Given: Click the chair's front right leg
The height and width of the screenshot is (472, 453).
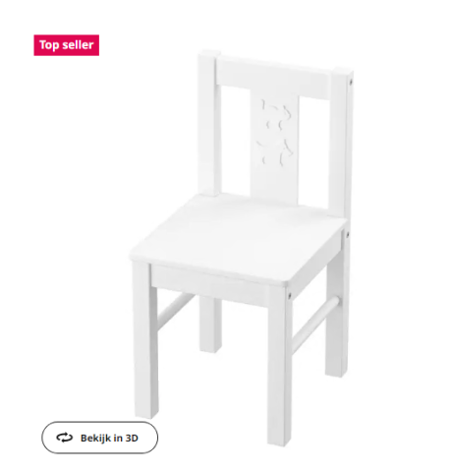Looking at the screenshot, I should (280, 366).
